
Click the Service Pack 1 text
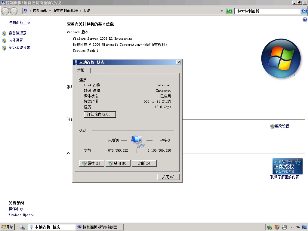[85, 51]
